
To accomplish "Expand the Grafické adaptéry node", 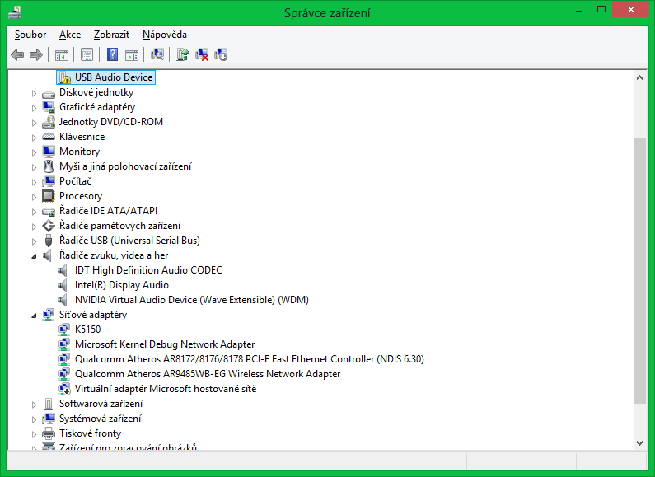I will click(x=35, y=108).
